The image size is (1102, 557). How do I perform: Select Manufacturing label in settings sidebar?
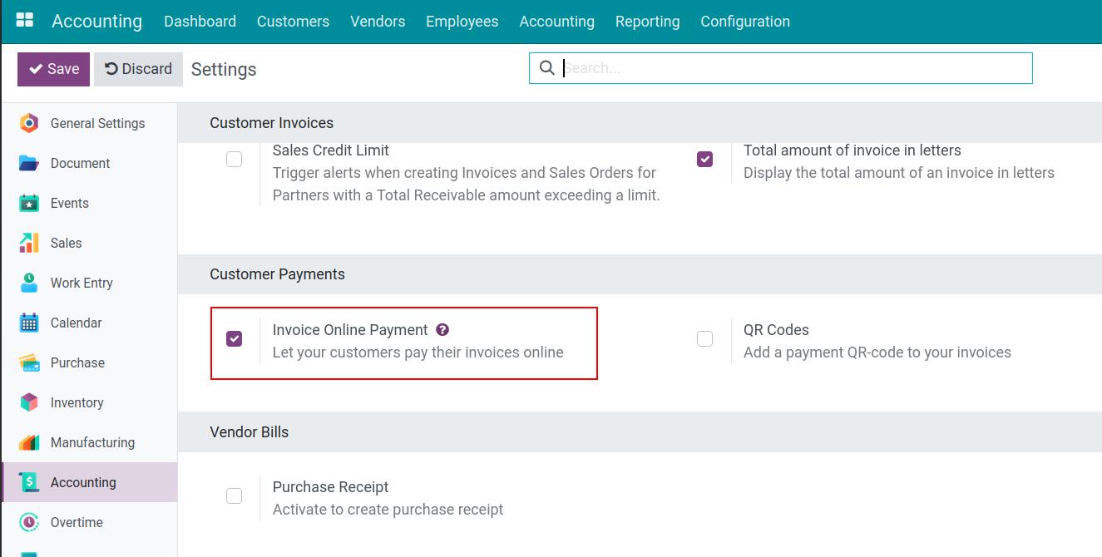point(92,442)
